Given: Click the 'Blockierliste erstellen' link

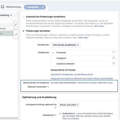Looking at the screenshot, I should point(87,83).
